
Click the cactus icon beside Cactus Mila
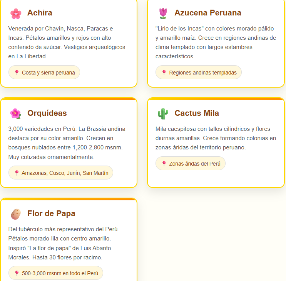click(163, 113)
